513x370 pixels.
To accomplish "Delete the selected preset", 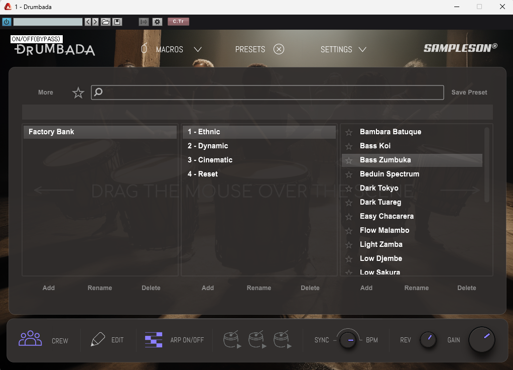I will pyautogui.click(x=466, y=288).
